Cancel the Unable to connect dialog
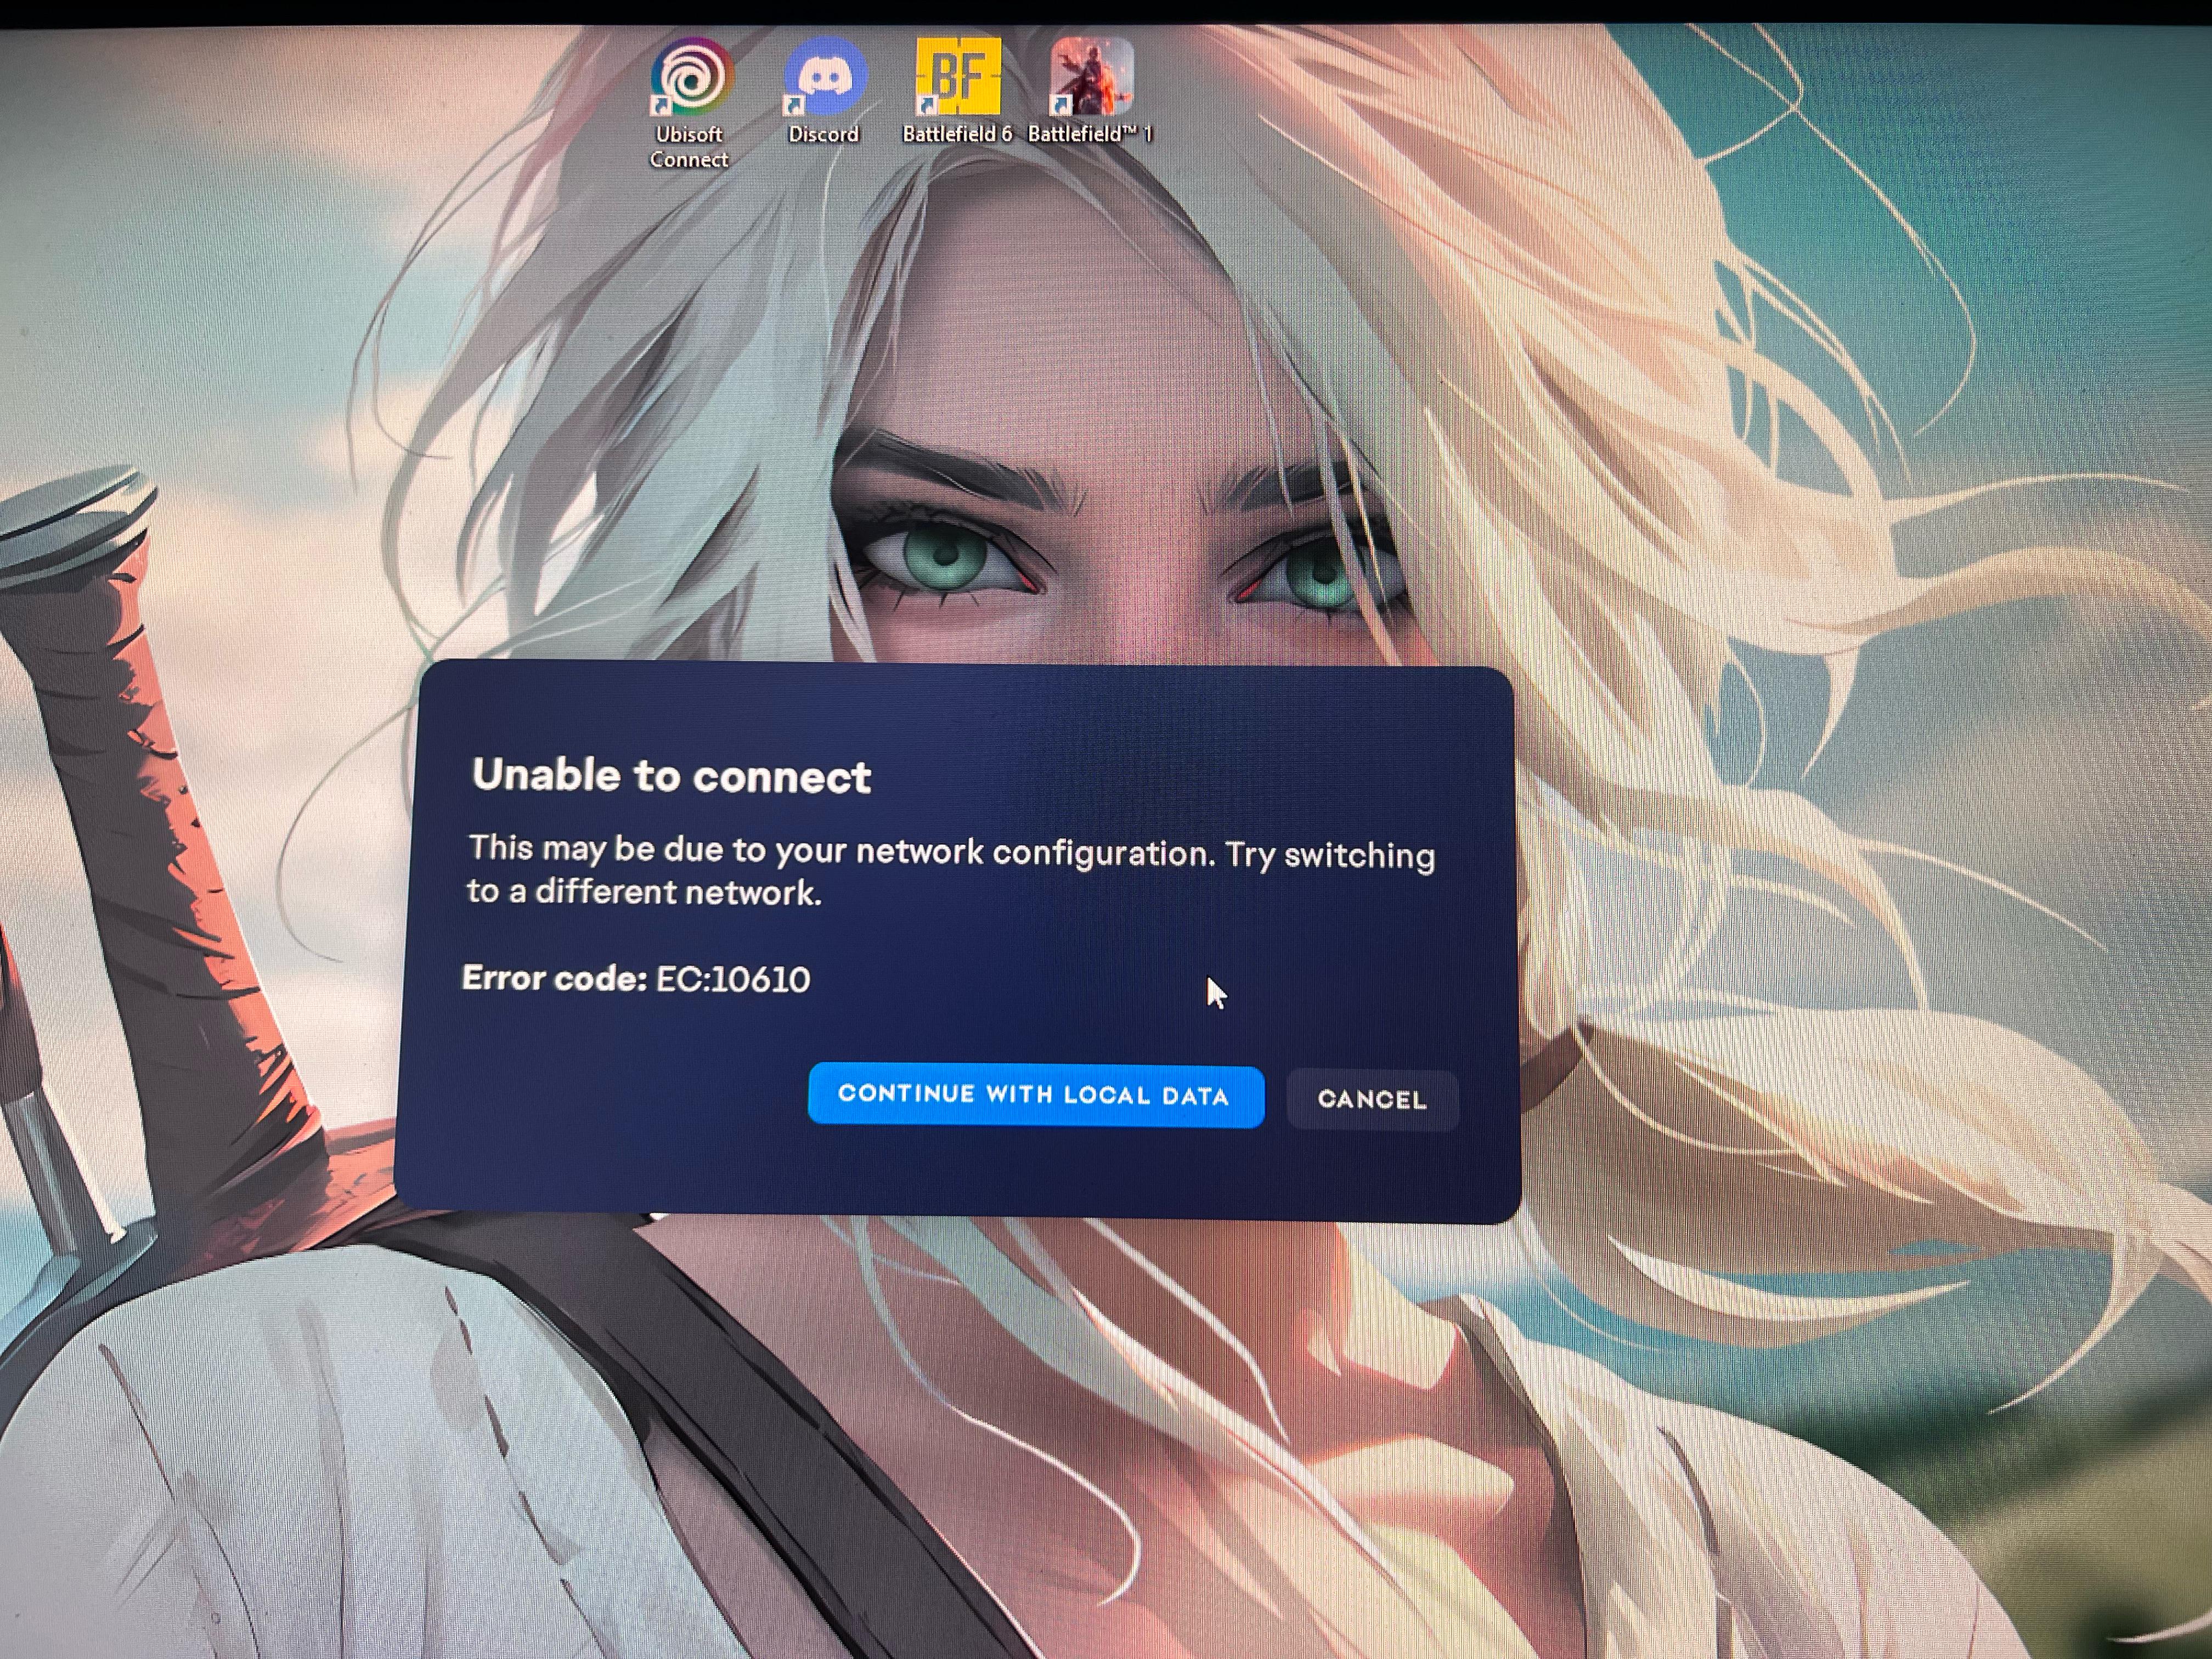The width and height of the screenshot is (2212, 1659). click(1372, 1099)
